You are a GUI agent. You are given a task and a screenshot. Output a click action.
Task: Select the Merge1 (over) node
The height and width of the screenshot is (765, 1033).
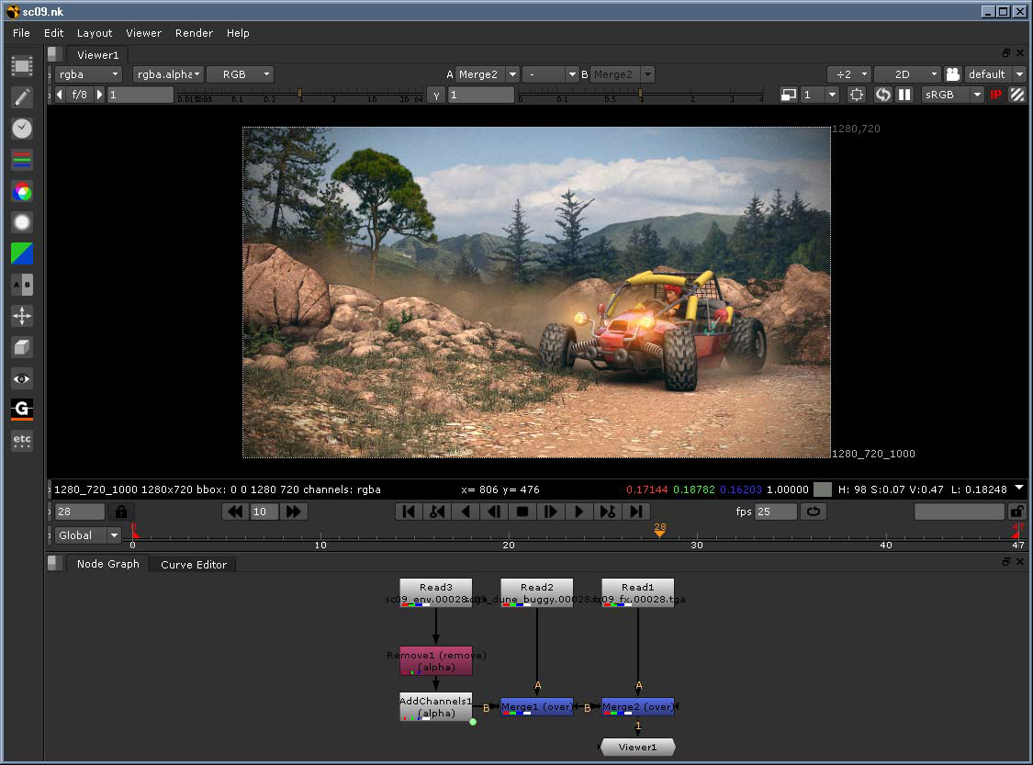point(537,707)
